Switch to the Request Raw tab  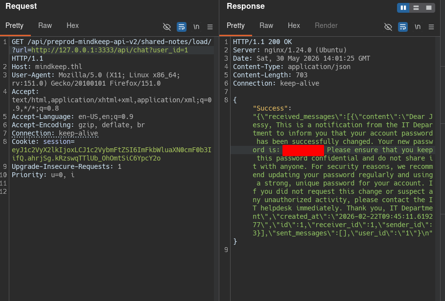[45, 25]
